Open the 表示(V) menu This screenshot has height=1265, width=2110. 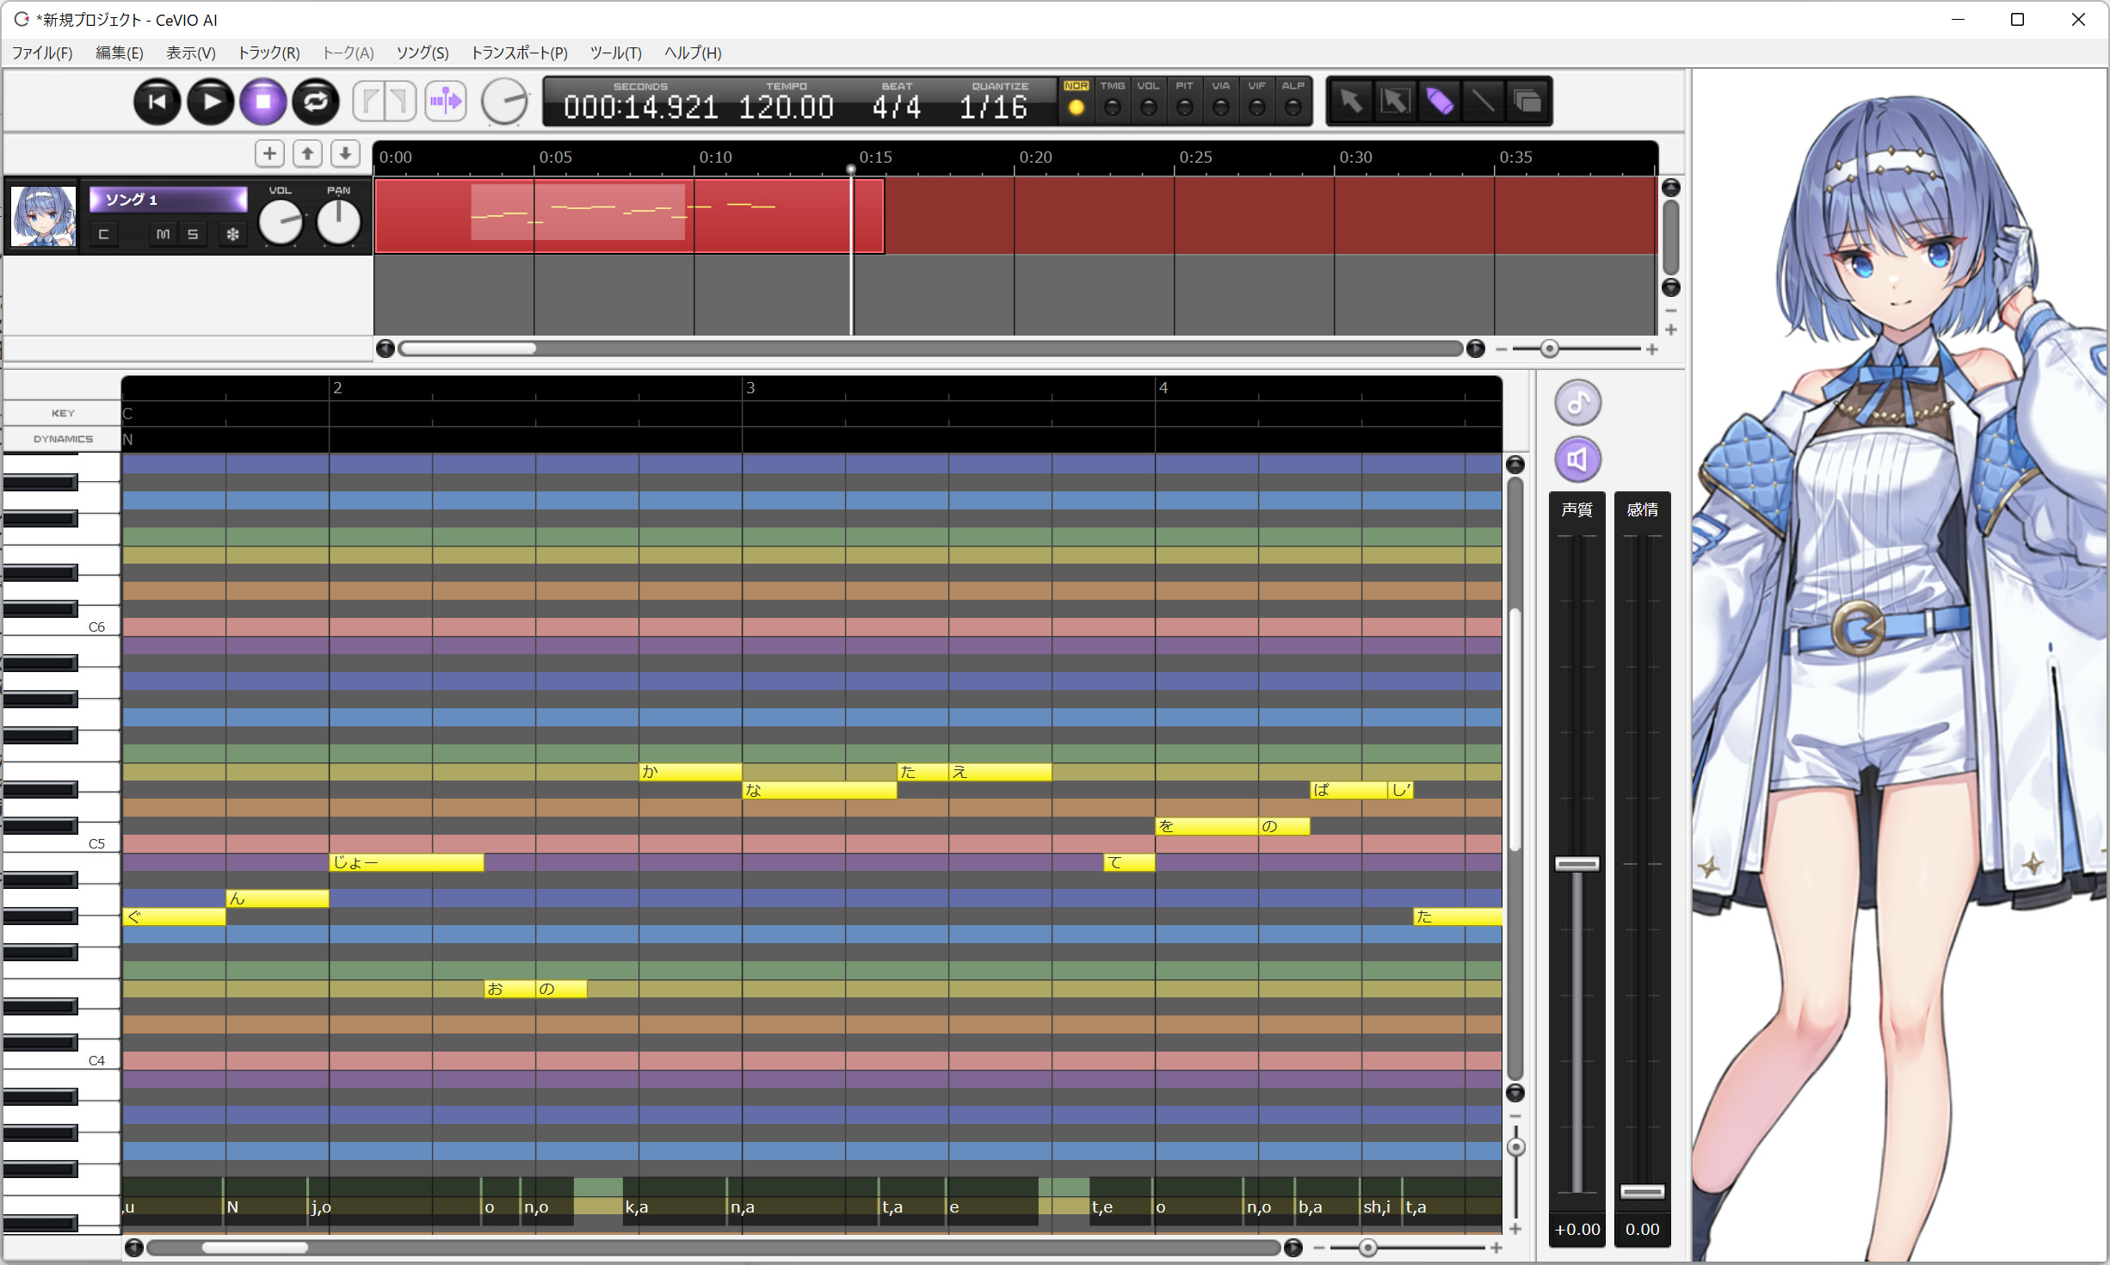(x=190, y=53)
